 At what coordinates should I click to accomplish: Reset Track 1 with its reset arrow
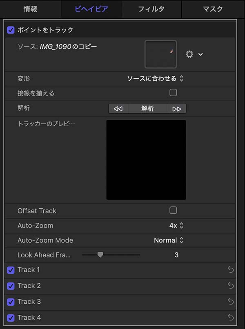tap(231, 270)
